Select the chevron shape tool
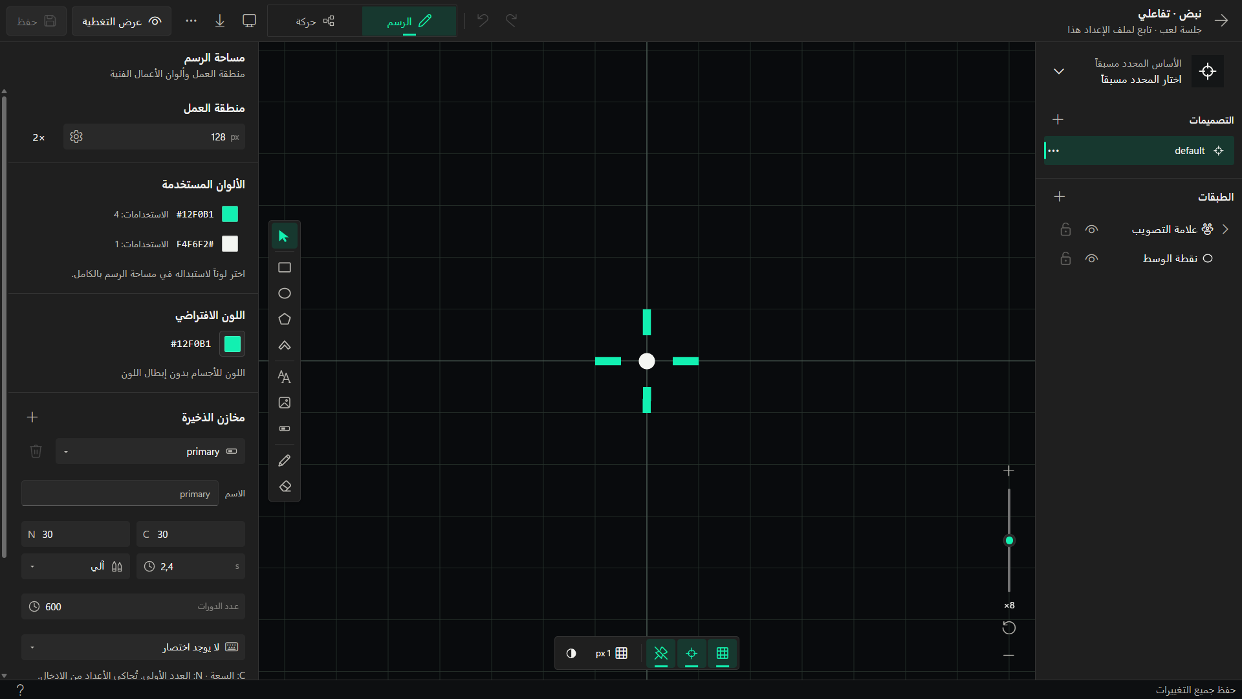Image resolution: width=1242 pixels, height=699 pixels. [284, 345]
